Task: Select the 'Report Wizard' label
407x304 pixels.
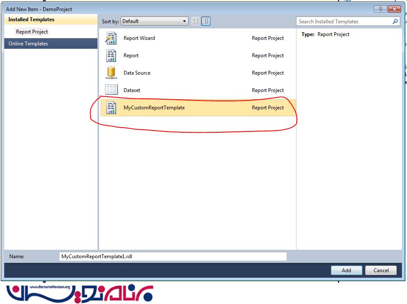Action: coord(139,38)
